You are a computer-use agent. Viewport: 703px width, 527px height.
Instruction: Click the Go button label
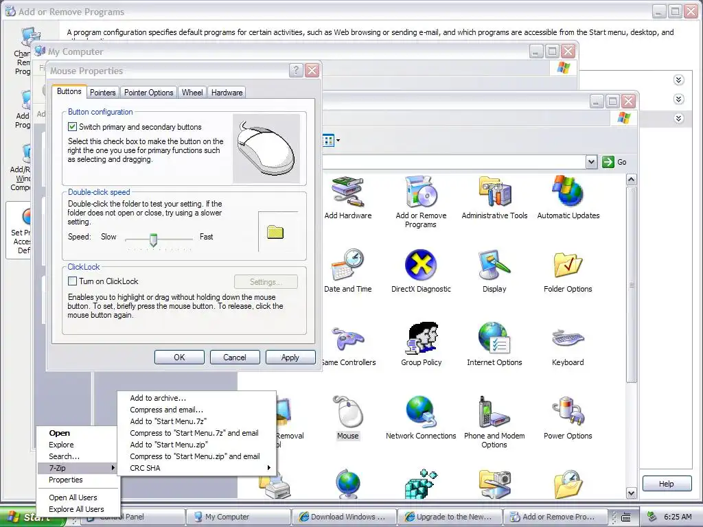(621, 162)
